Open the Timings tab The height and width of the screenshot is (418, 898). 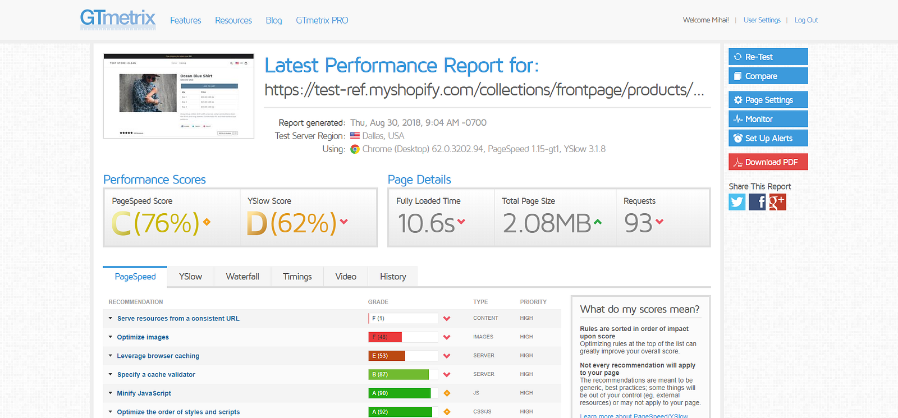[x=297, y=277]
